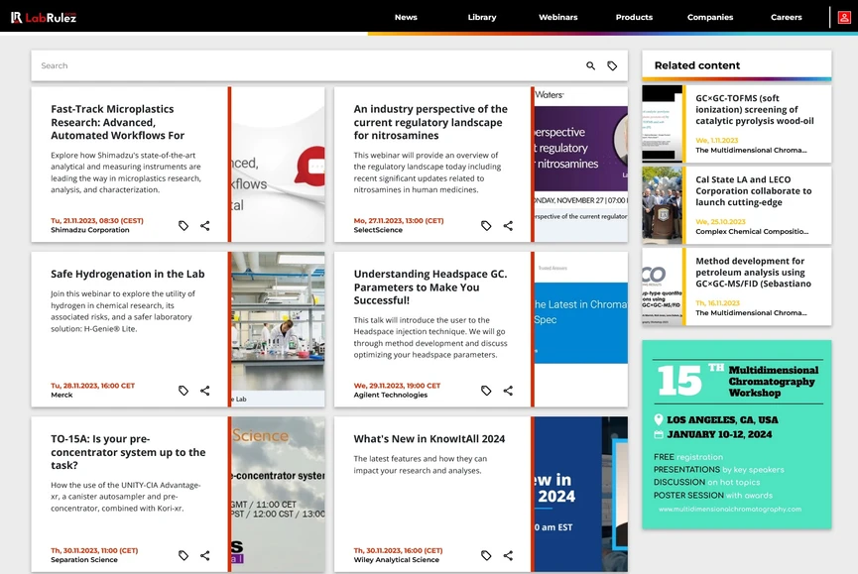858x574 pixels.
Task: Share the TO-15A pre-concentrator webinar
Action: tap(205, 555)
